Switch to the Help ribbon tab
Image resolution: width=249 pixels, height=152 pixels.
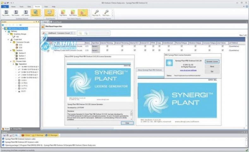point(53,7)
